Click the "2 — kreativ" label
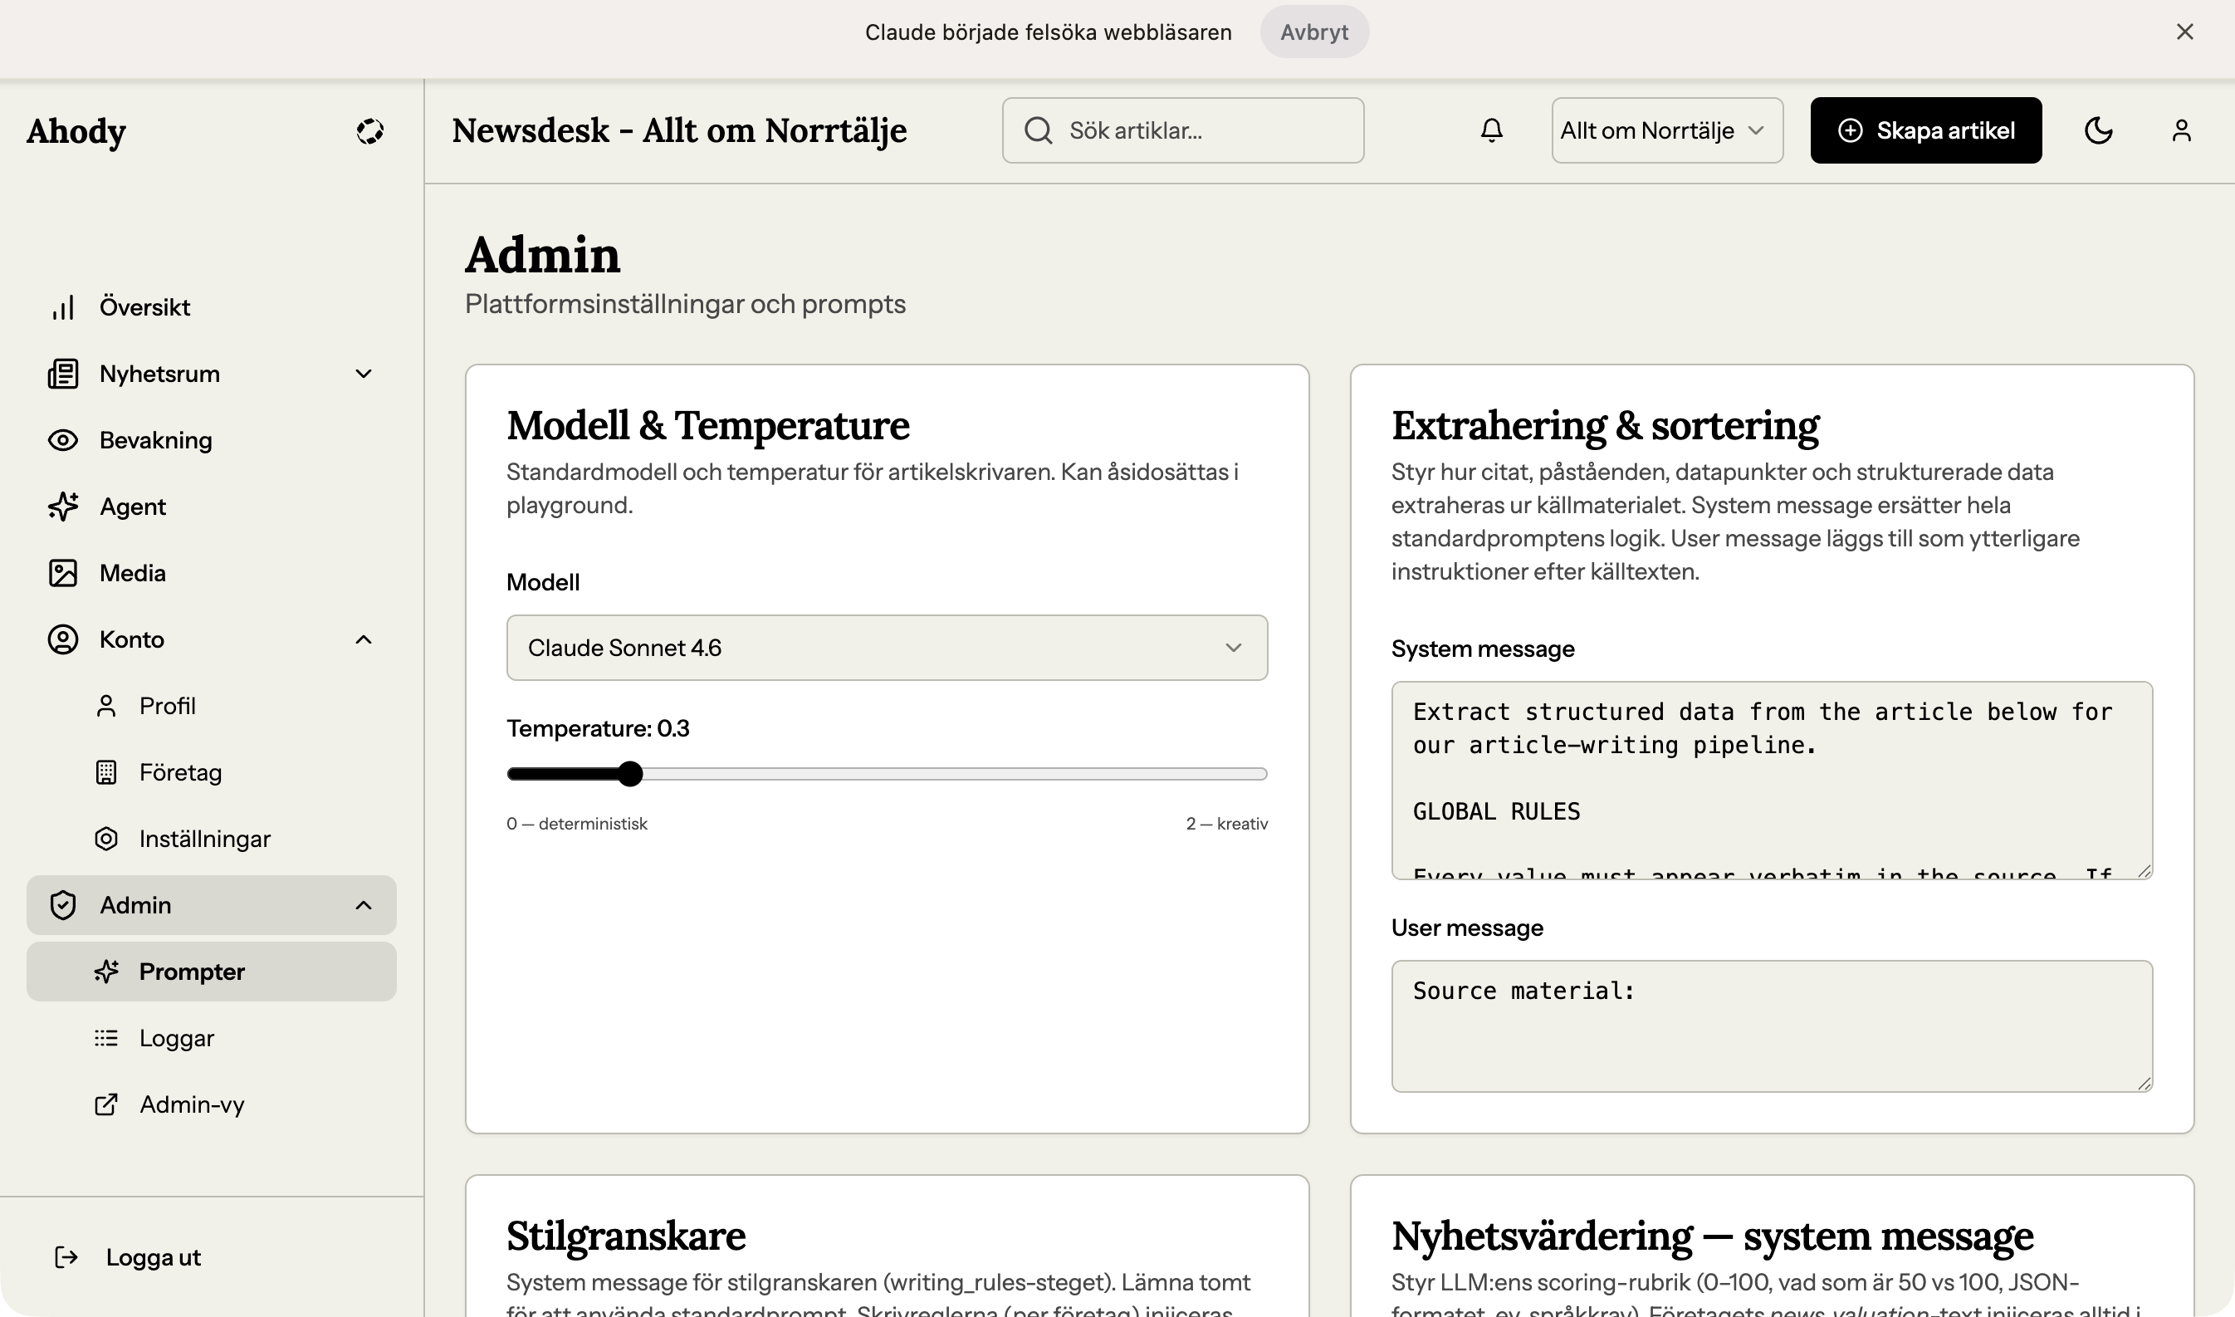 pos(1227,824)
